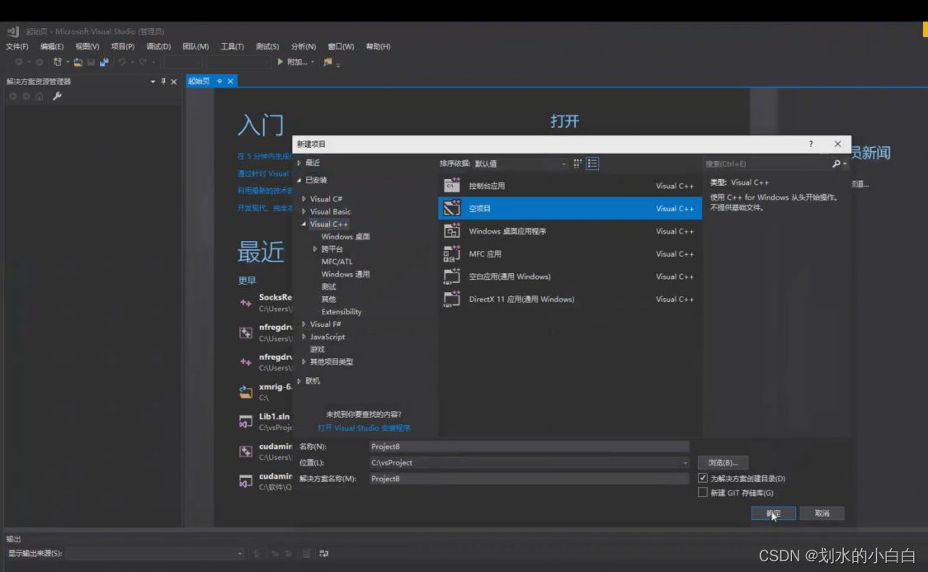Expand the 联机 tree node
This screenshot has height=572, width=928.
click(x=299, y=381)
